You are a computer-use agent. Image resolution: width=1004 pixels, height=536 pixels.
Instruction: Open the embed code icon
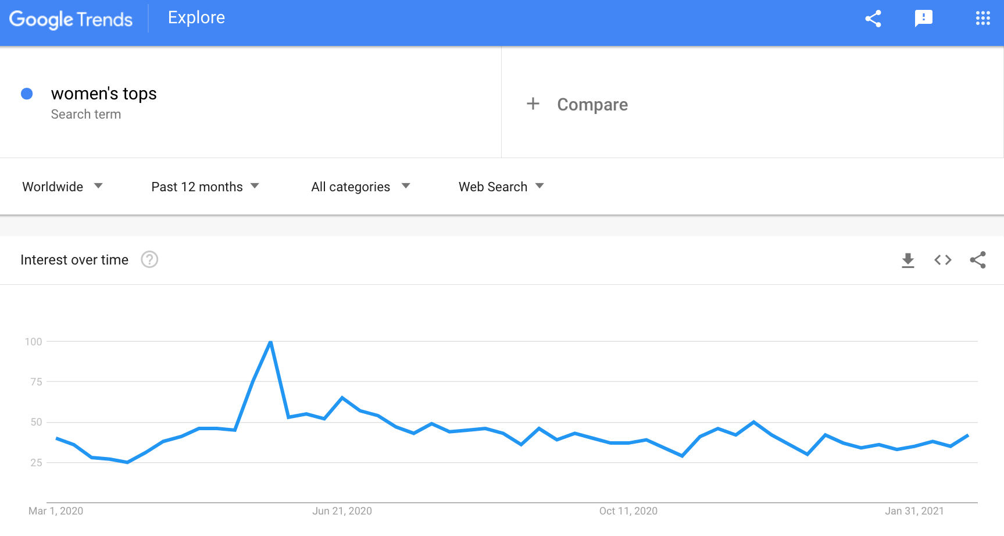[943, 260]
